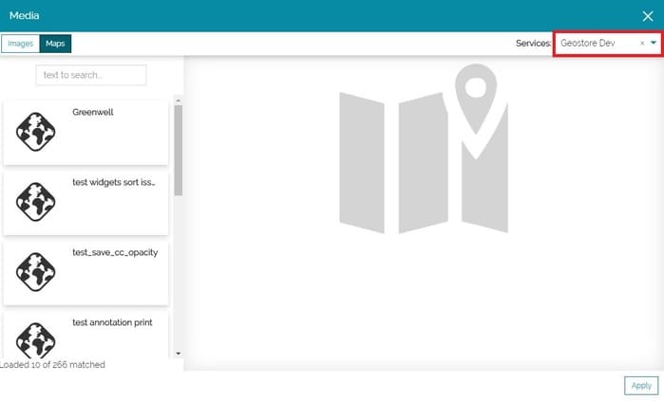Click the map list scrollbar up arrow
664x401 pixels.
(178, 100)
